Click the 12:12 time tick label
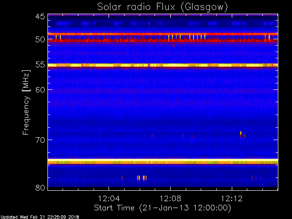The image size is (292, 219). [232, 198]
